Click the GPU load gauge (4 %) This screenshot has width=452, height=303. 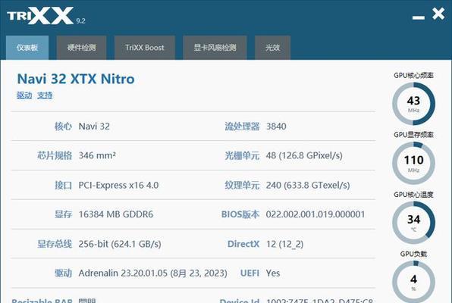point(413,282)
